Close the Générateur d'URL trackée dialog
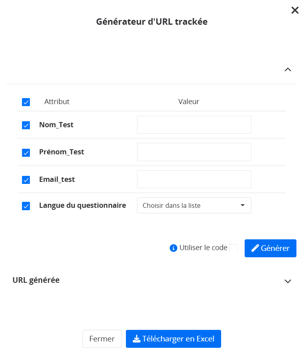The image size is (304, 353). 295,10
